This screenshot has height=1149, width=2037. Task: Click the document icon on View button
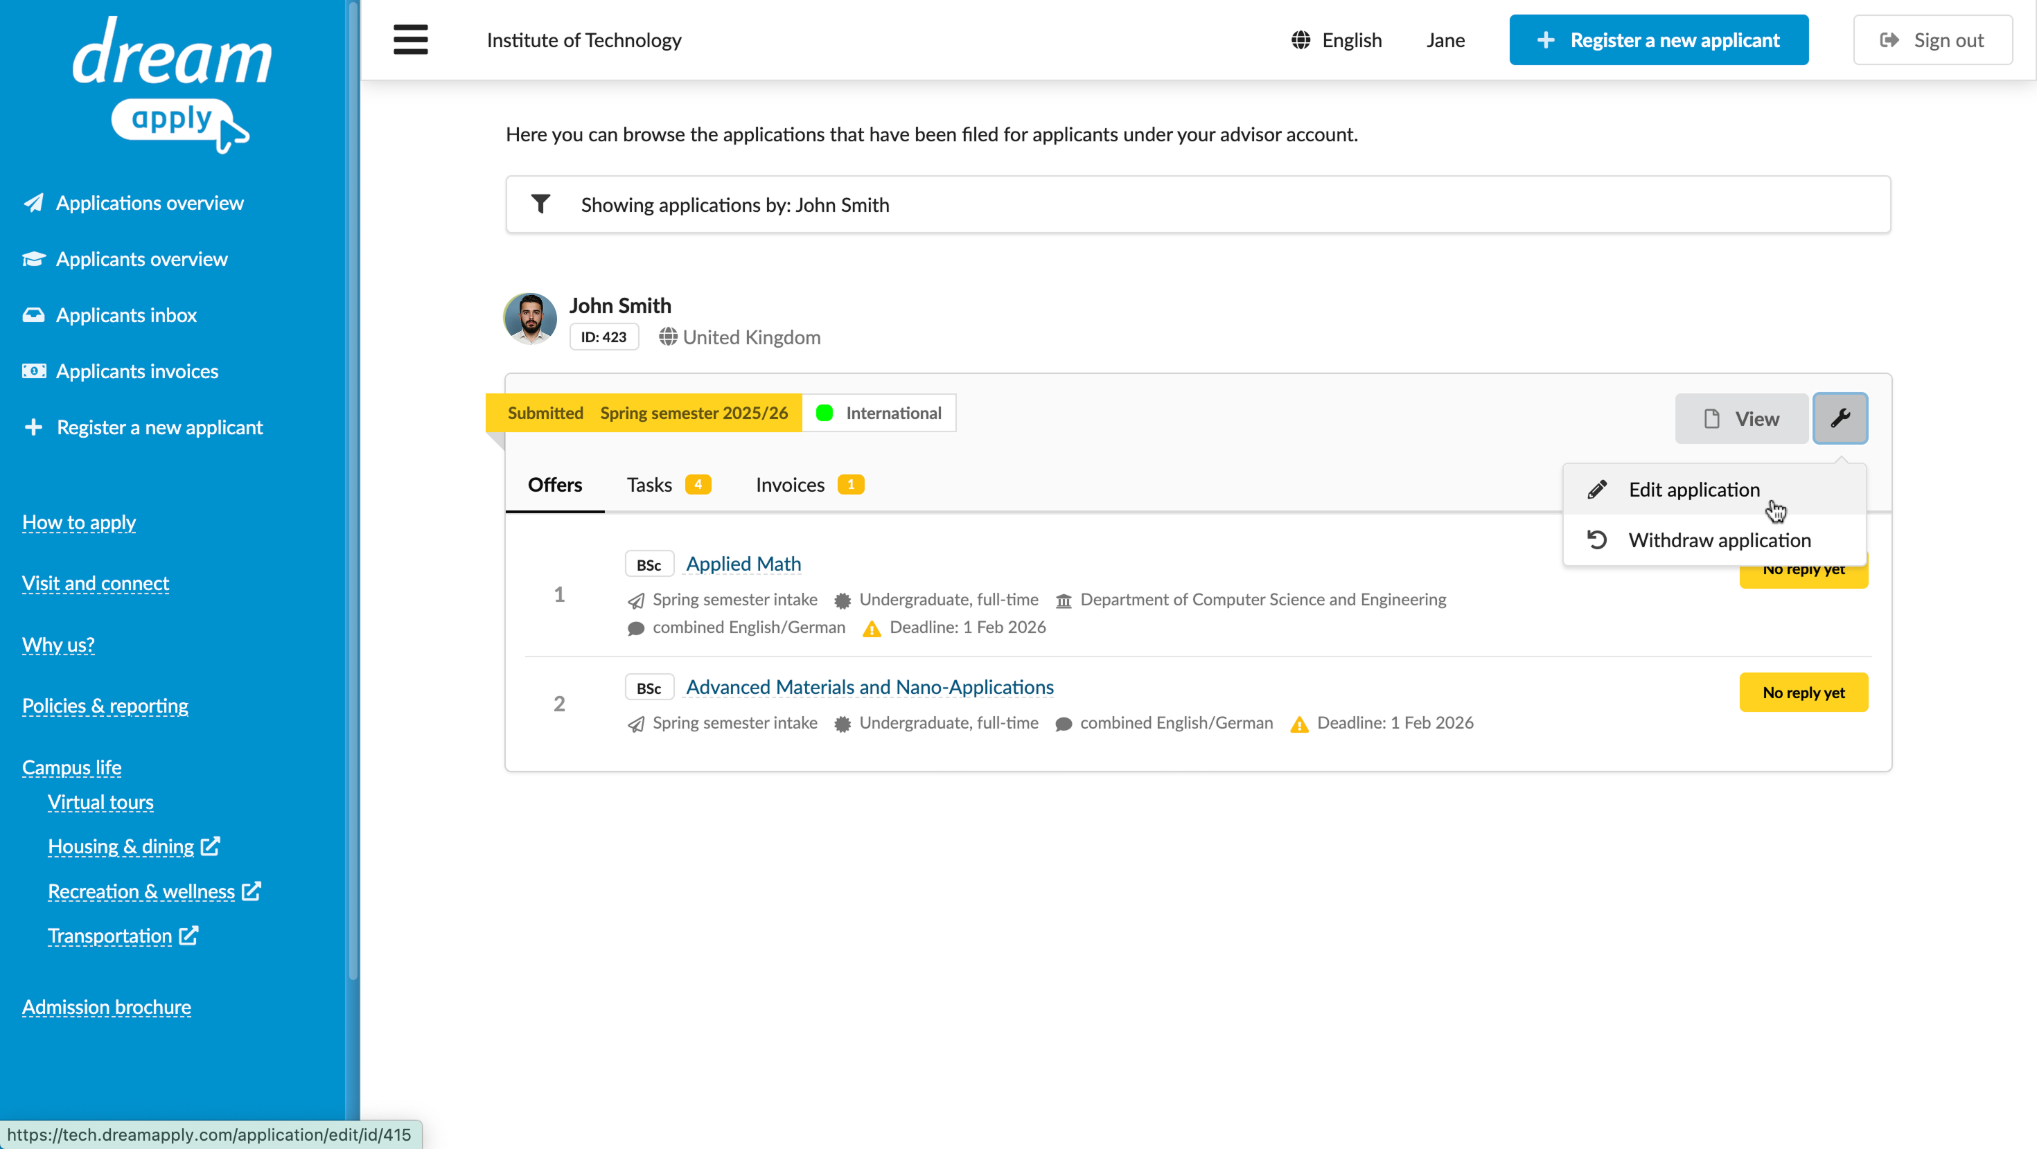pyautogui.click(x=1711, y=419)
